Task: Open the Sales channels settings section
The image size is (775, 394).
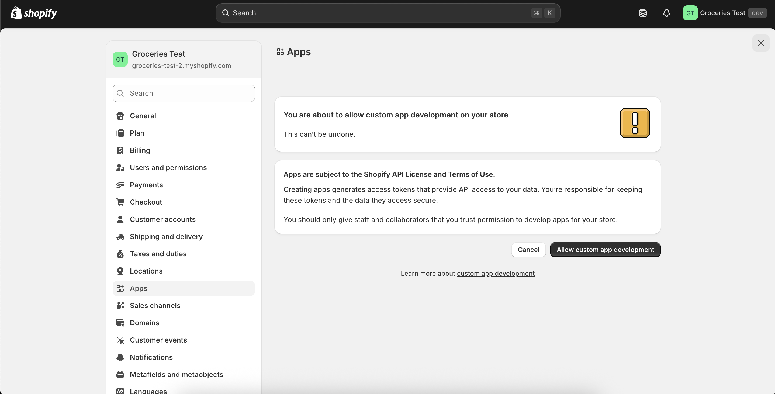Action: click(x=155, y=306)
